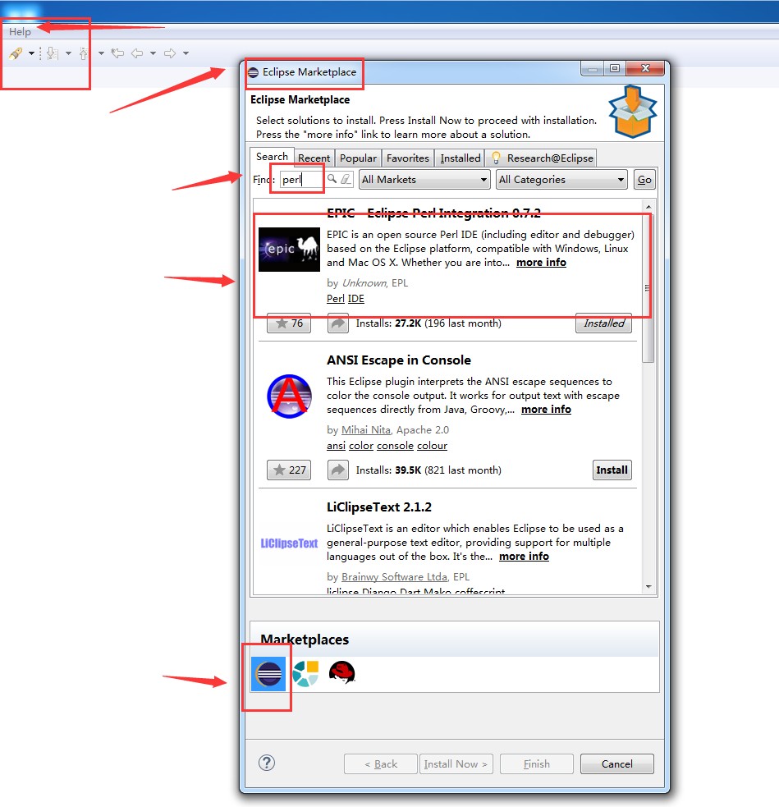Click the results list scroll down arrow
The width and height of the screenshot is (779, 807).
pos(648,587)
